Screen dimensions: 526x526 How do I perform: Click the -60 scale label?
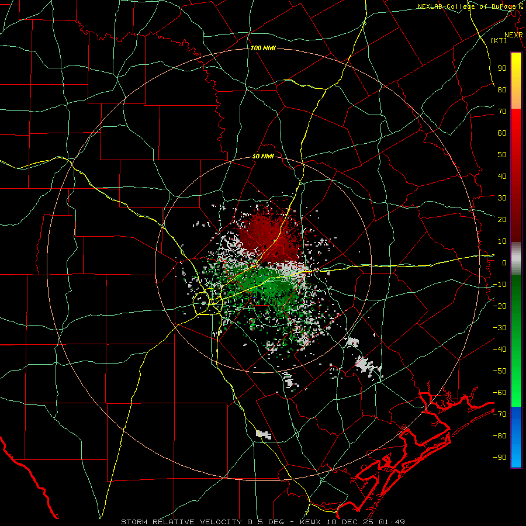(x=500, y=393)
